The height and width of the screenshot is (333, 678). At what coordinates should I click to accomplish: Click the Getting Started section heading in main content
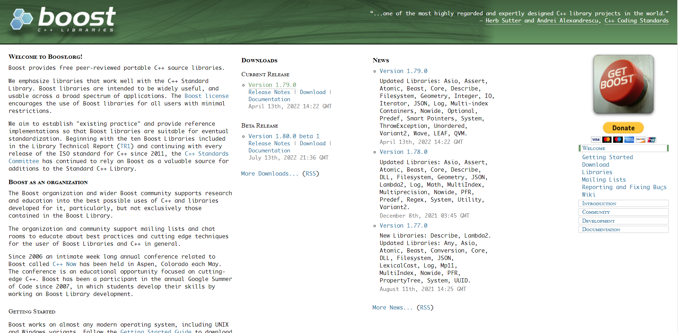32,312
